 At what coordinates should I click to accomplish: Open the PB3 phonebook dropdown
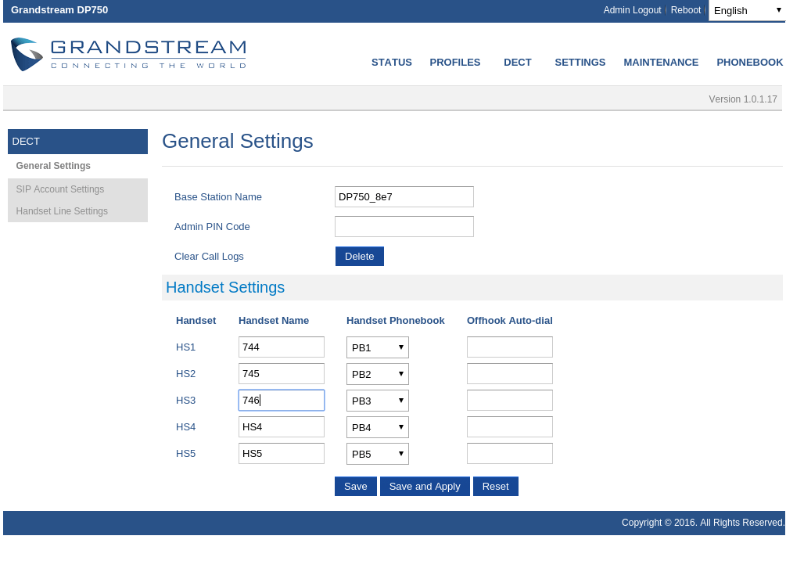[x=378, y=401]
